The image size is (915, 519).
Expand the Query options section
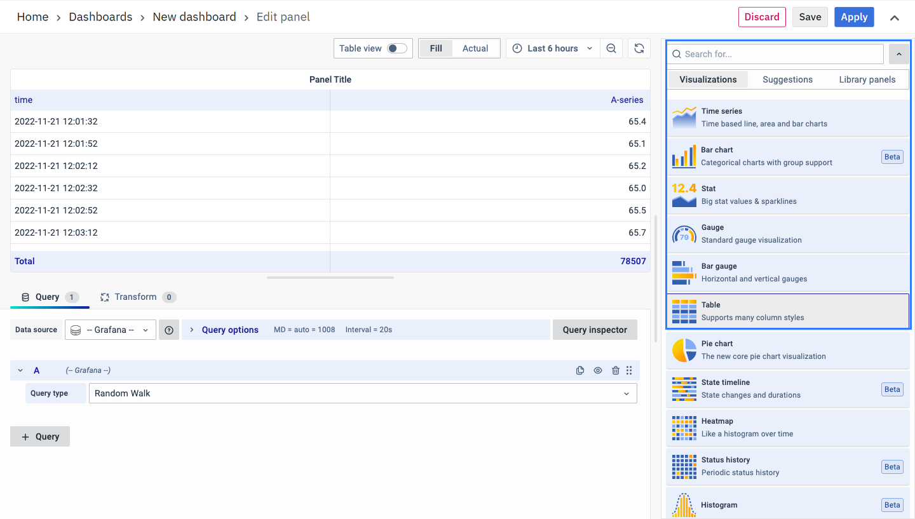coord(229,330)
